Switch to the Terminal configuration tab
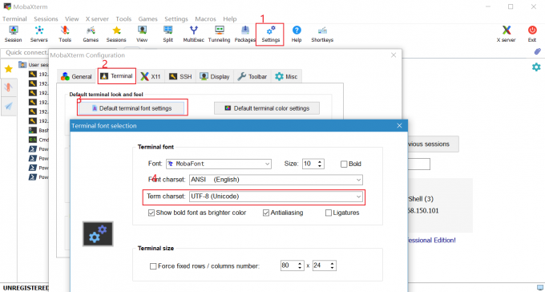This screenshot has width=545, height=292. pos(116,76)
